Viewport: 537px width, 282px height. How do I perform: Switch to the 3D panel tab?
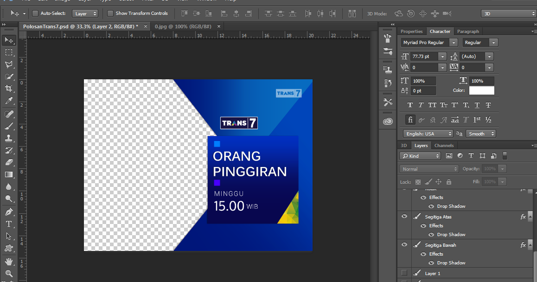(x=404, y=145)
